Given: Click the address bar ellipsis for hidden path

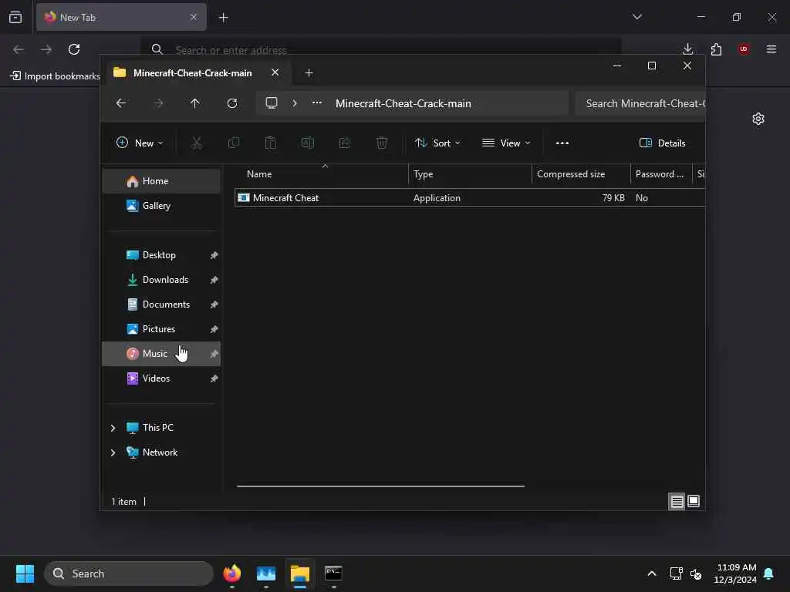Looking at the screenshot, I should point(317,103).
